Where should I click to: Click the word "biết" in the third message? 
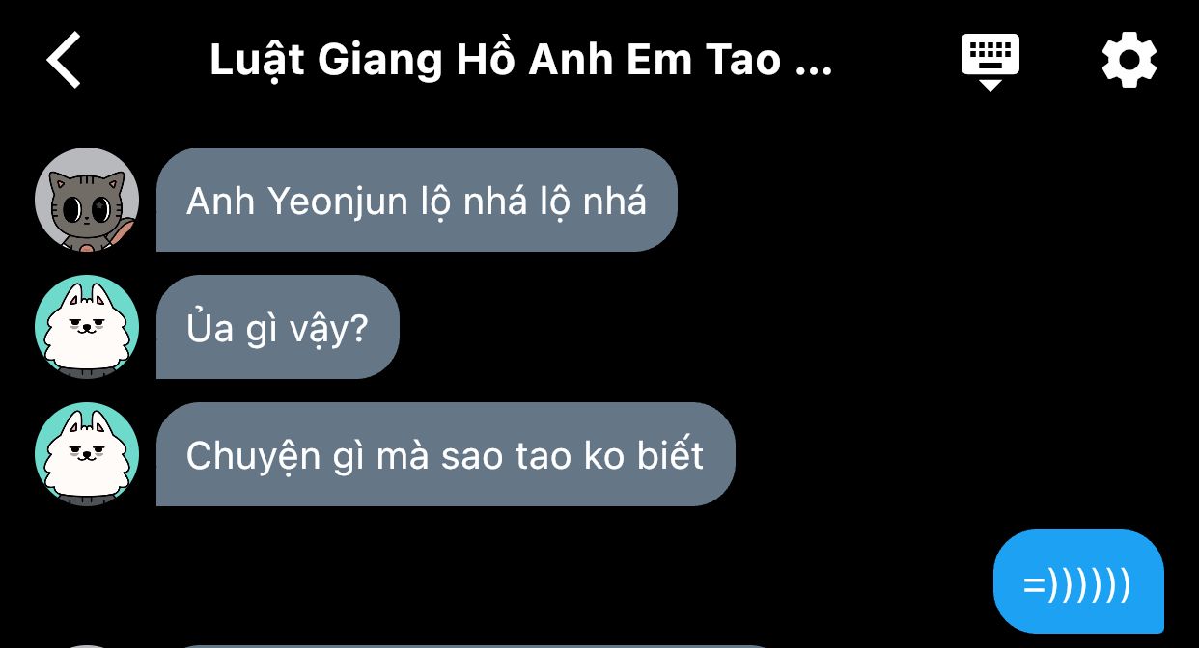[671, 455]
